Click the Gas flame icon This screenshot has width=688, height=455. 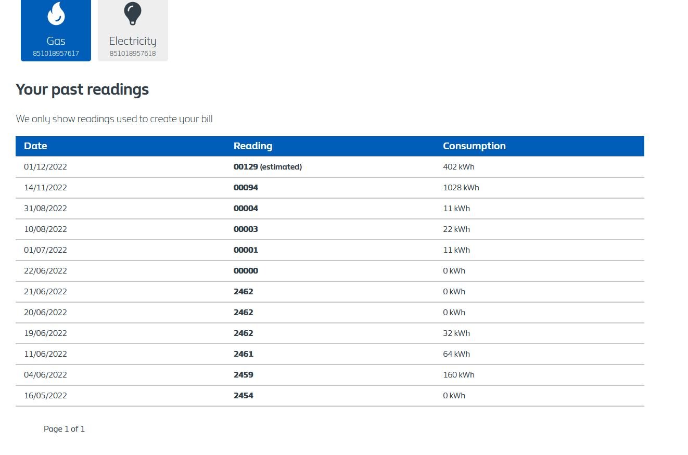tap(56, 14)
